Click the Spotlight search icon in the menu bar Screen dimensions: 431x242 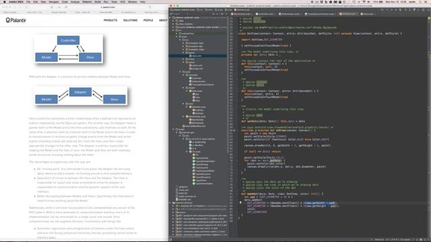tap(420, 1)
